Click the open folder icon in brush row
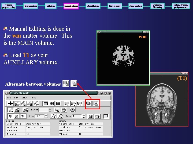 64,110
